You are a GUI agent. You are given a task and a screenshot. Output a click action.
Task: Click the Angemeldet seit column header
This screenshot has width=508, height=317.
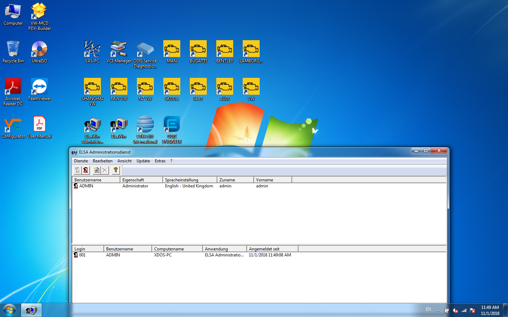tap(272, 249)
